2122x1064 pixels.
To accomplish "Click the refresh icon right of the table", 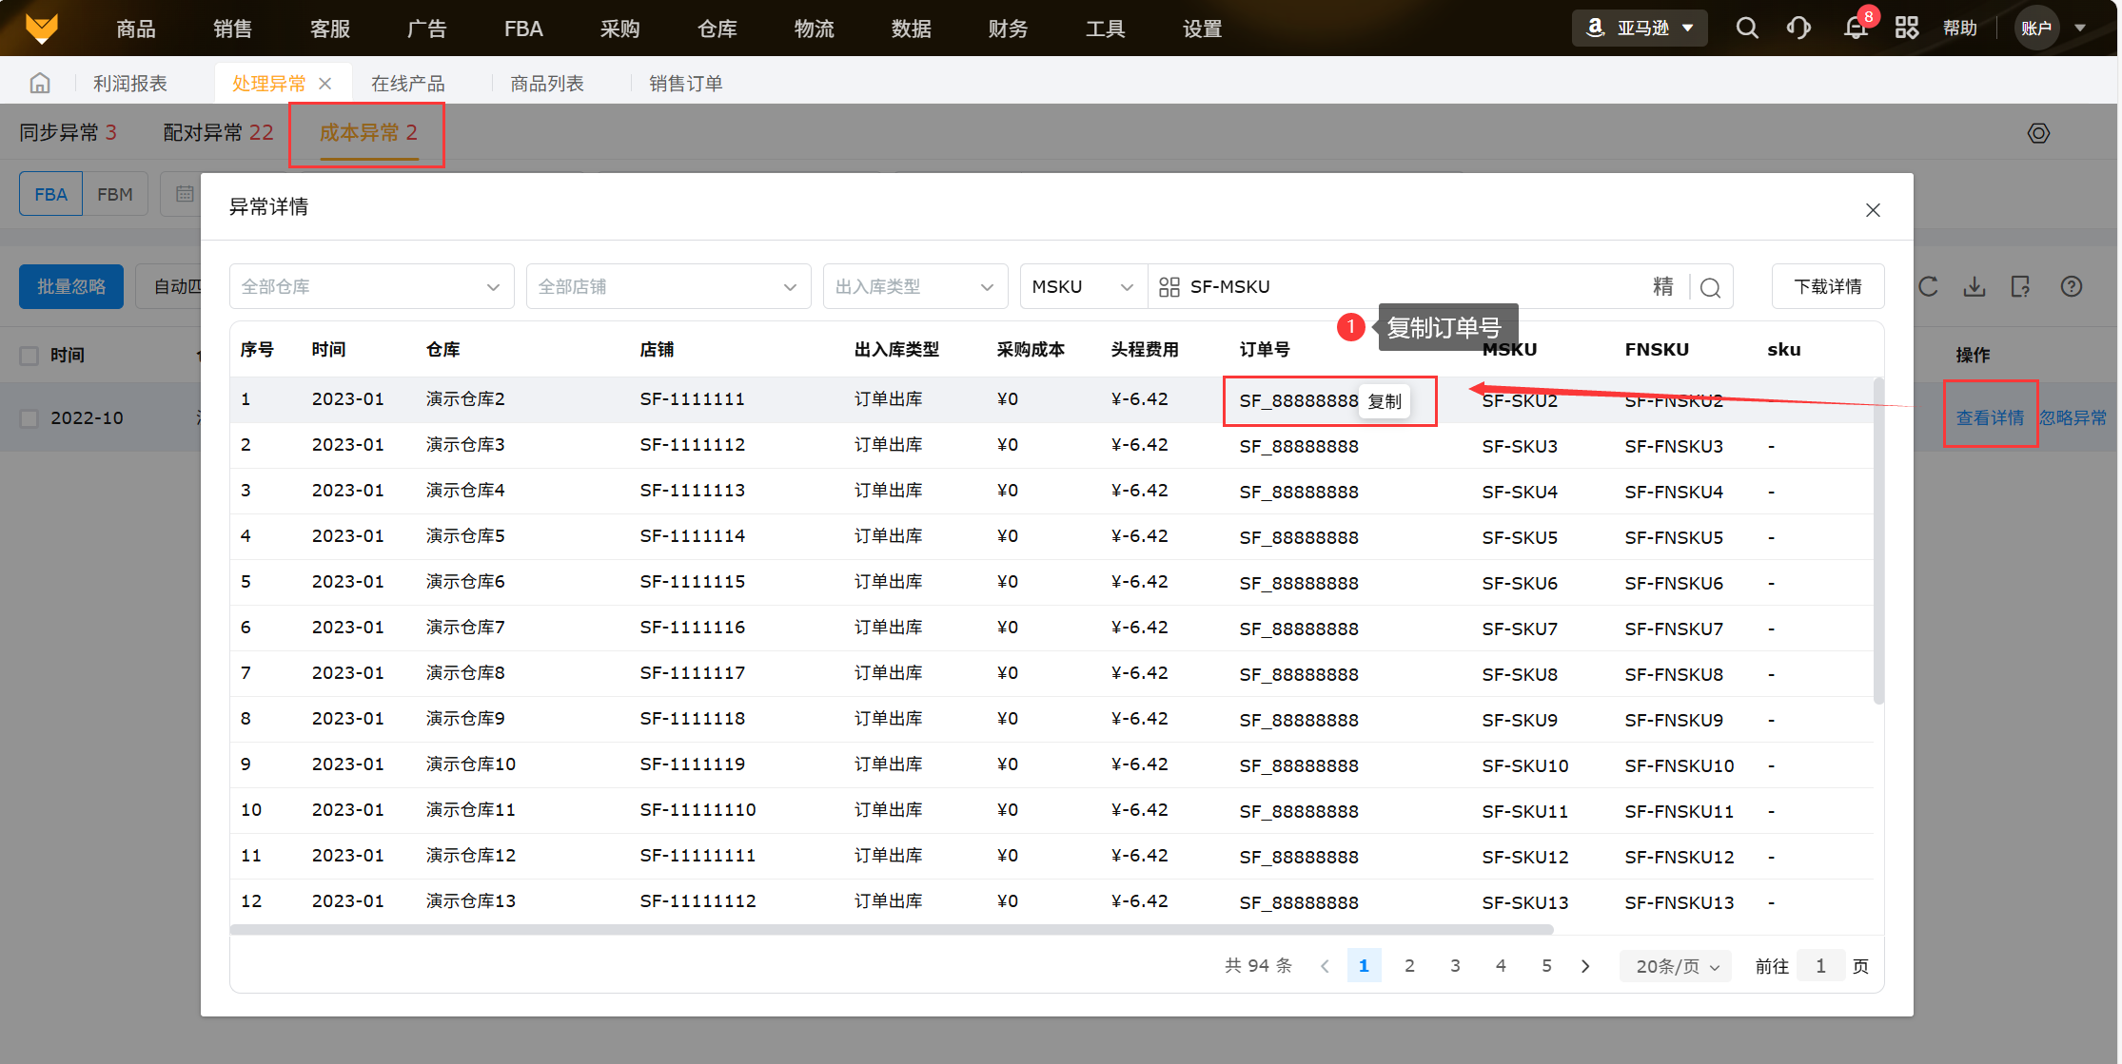I will (x=1928, y=287).
